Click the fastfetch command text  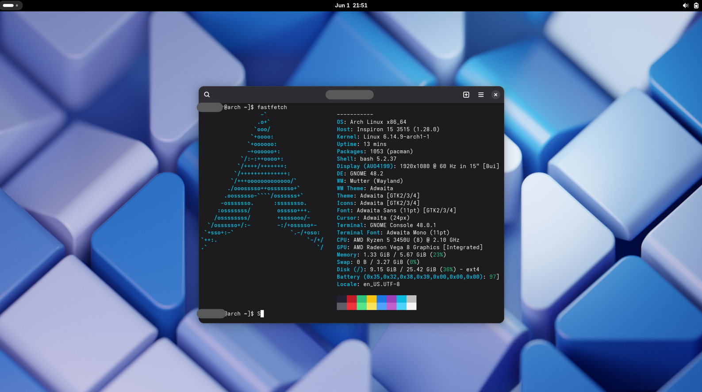pos(272,108)
